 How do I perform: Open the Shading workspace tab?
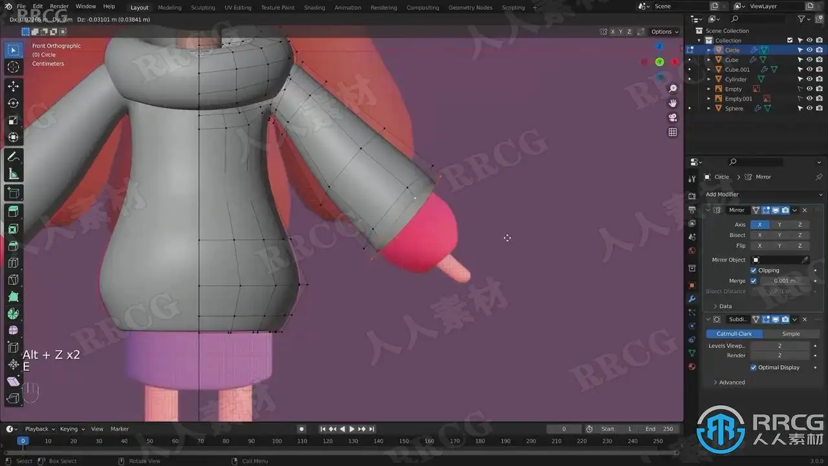(x=314, y=8)
